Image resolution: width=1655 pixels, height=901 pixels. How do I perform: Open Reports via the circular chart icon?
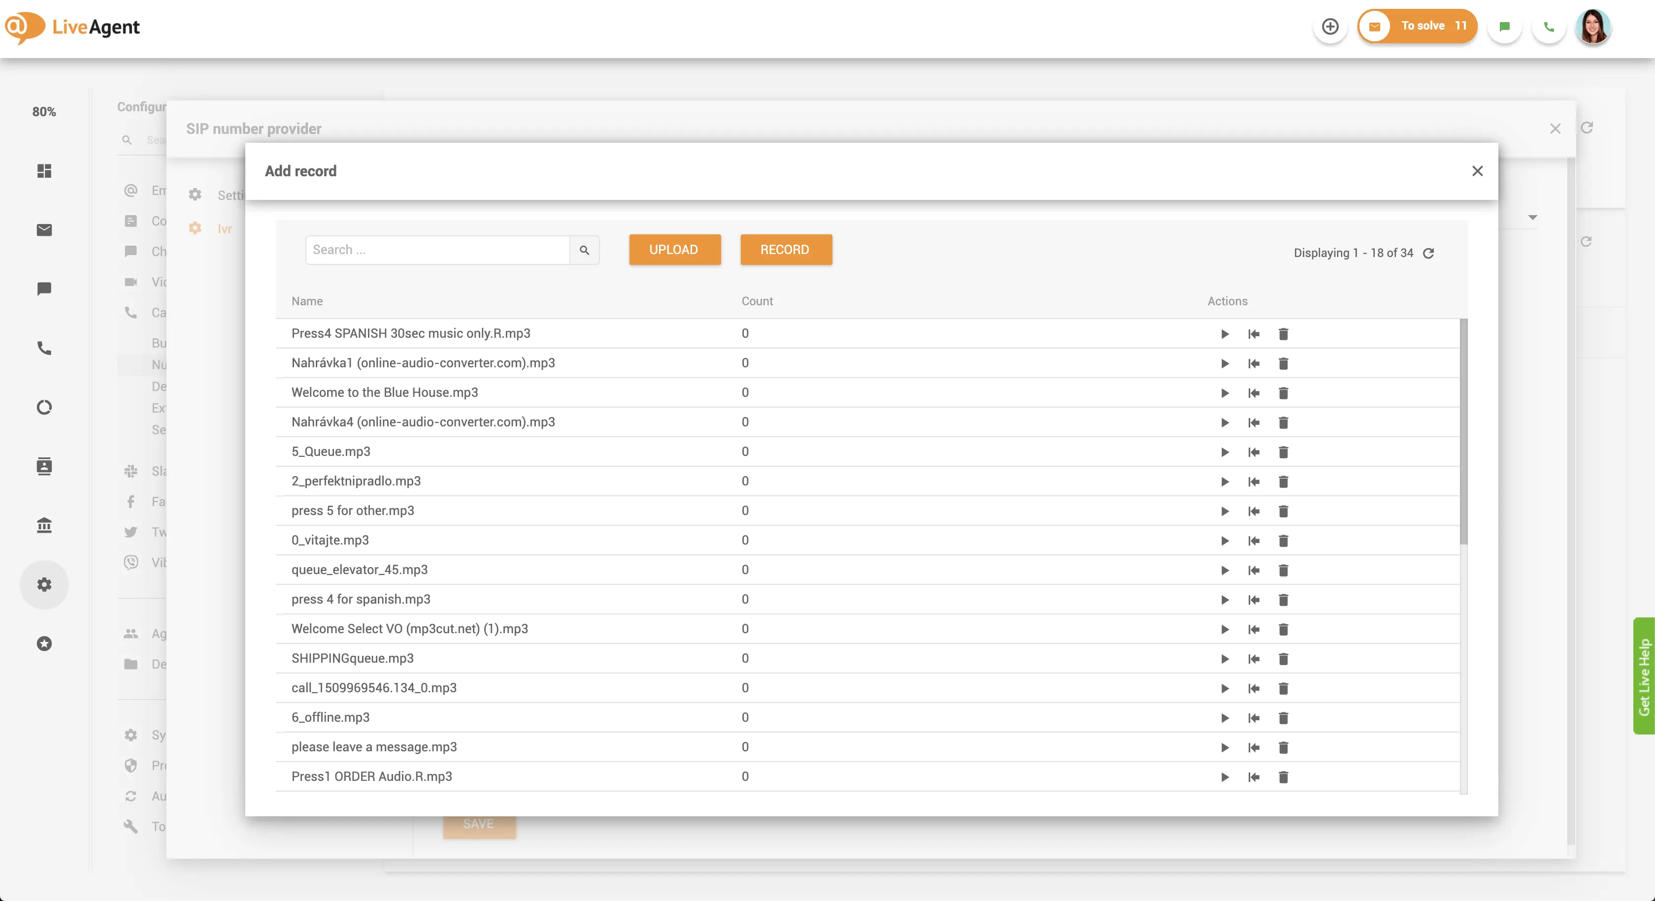[44, 407]
